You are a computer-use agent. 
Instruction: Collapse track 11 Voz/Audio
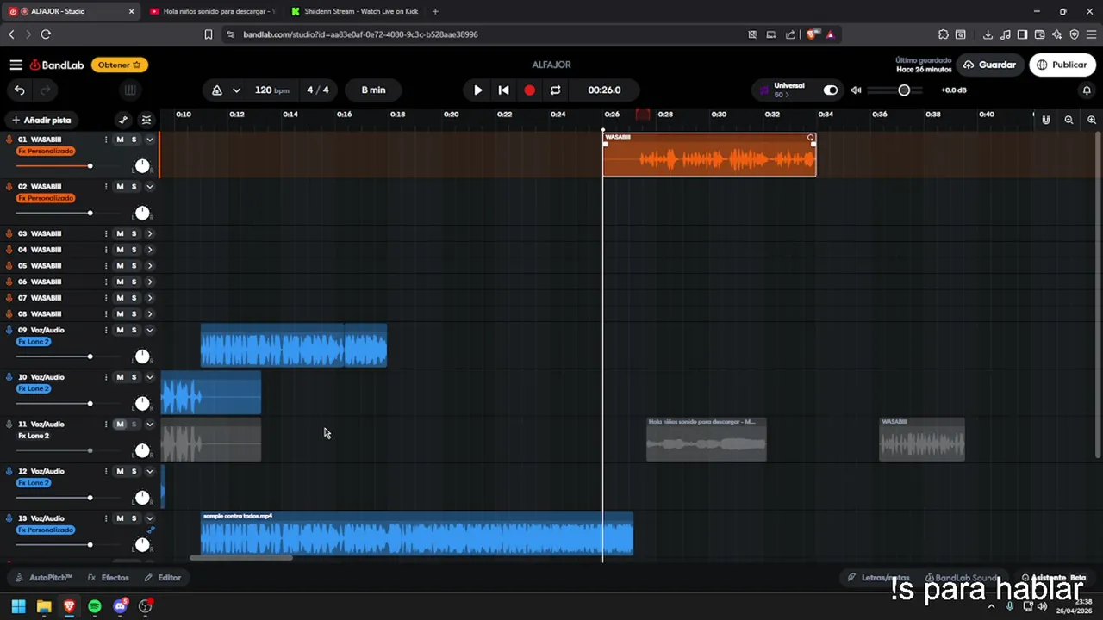coord(149,424)
